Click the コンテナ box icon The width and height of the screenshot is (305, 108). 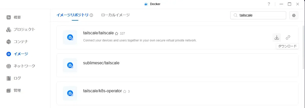[9, 42]
